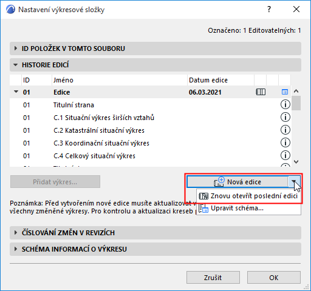Choose Znovu otevřít poslední edici

pyautogui.click(x=248, y=196)
